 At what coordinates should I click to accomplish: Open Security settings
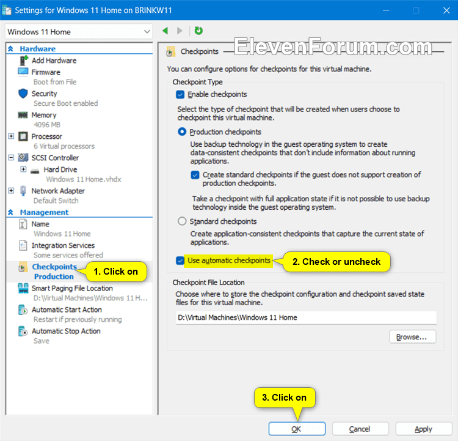(x=44, y=94)
